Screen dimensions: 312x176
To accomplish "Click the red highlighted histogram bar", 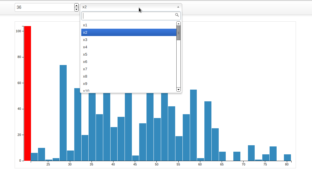I will coord(27,93).
